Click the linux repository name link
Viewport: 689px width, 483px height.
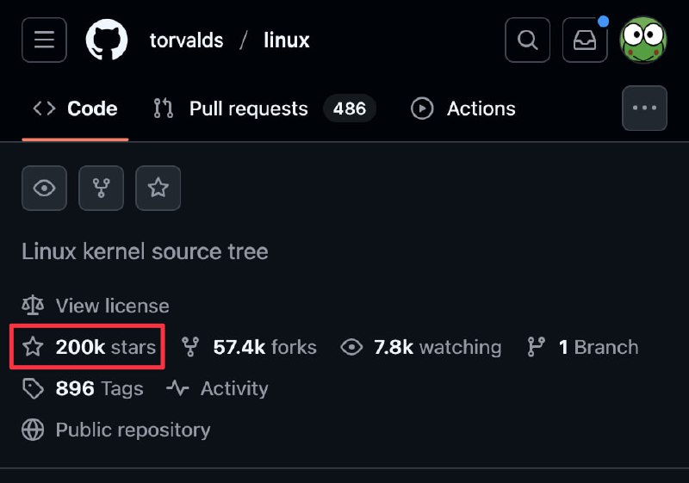286,40
